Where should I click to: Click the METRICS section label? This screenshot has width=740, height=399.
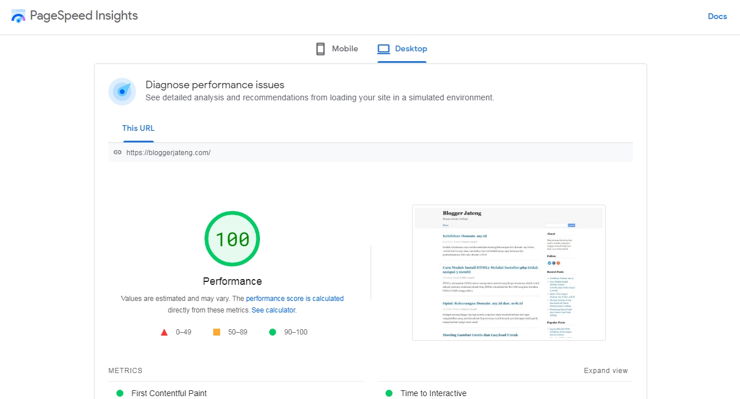[x=125, y=371]
